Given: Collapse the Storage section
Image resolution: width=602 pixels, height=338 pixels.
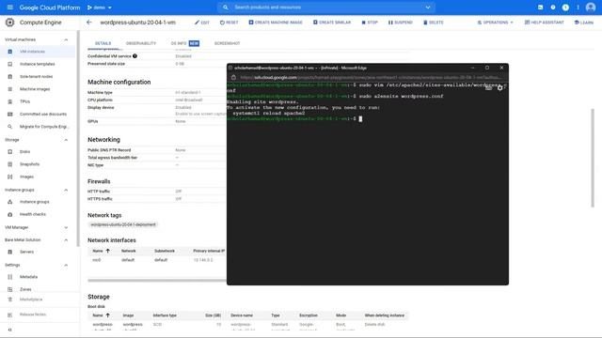Looking at the screenshot, I should 66,140.
